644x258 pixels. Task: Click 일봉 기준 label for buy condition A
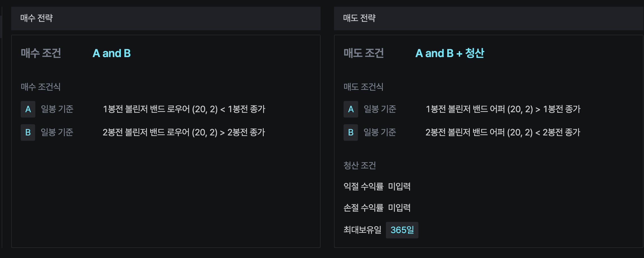point(57,109)
